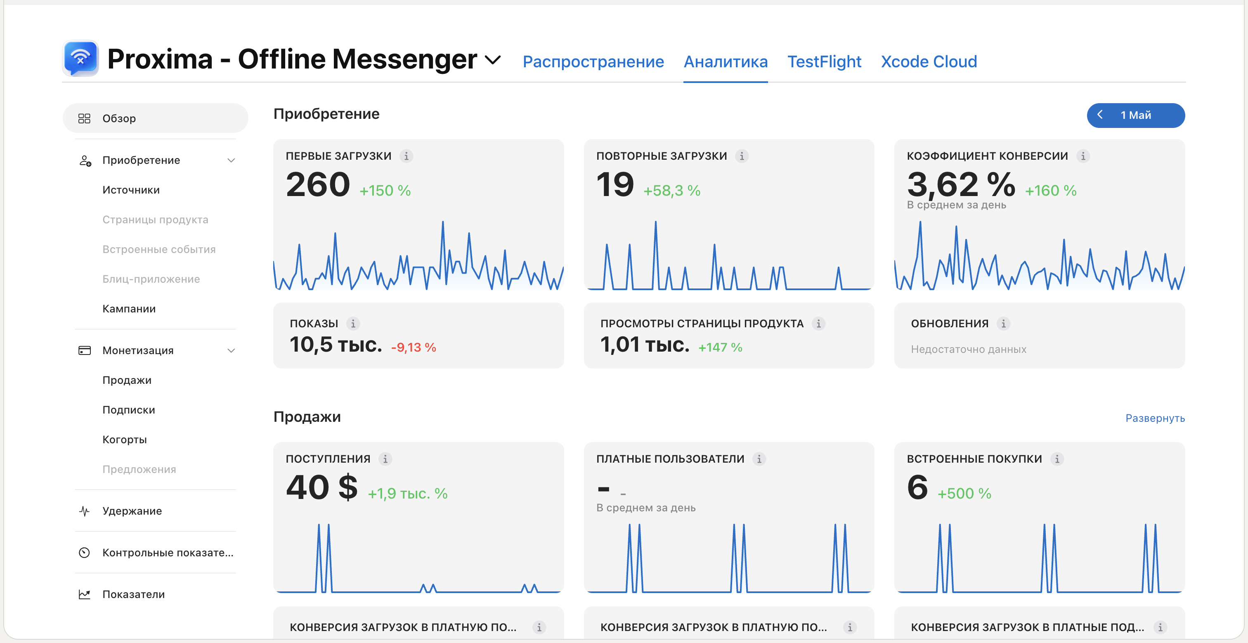Open the TestFlight tab
This screenshot has width=1248, height=643.
(x=824, y=61)
